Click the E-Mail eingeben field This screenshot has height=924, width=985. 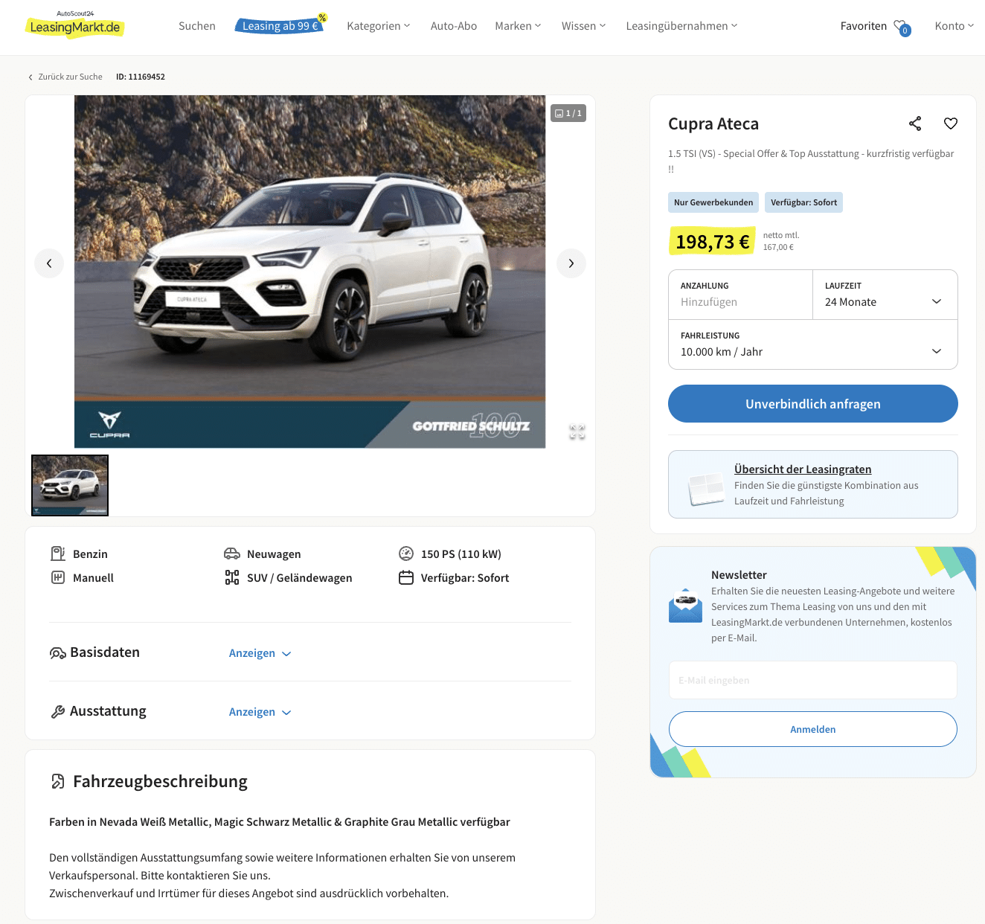(813, 680)
